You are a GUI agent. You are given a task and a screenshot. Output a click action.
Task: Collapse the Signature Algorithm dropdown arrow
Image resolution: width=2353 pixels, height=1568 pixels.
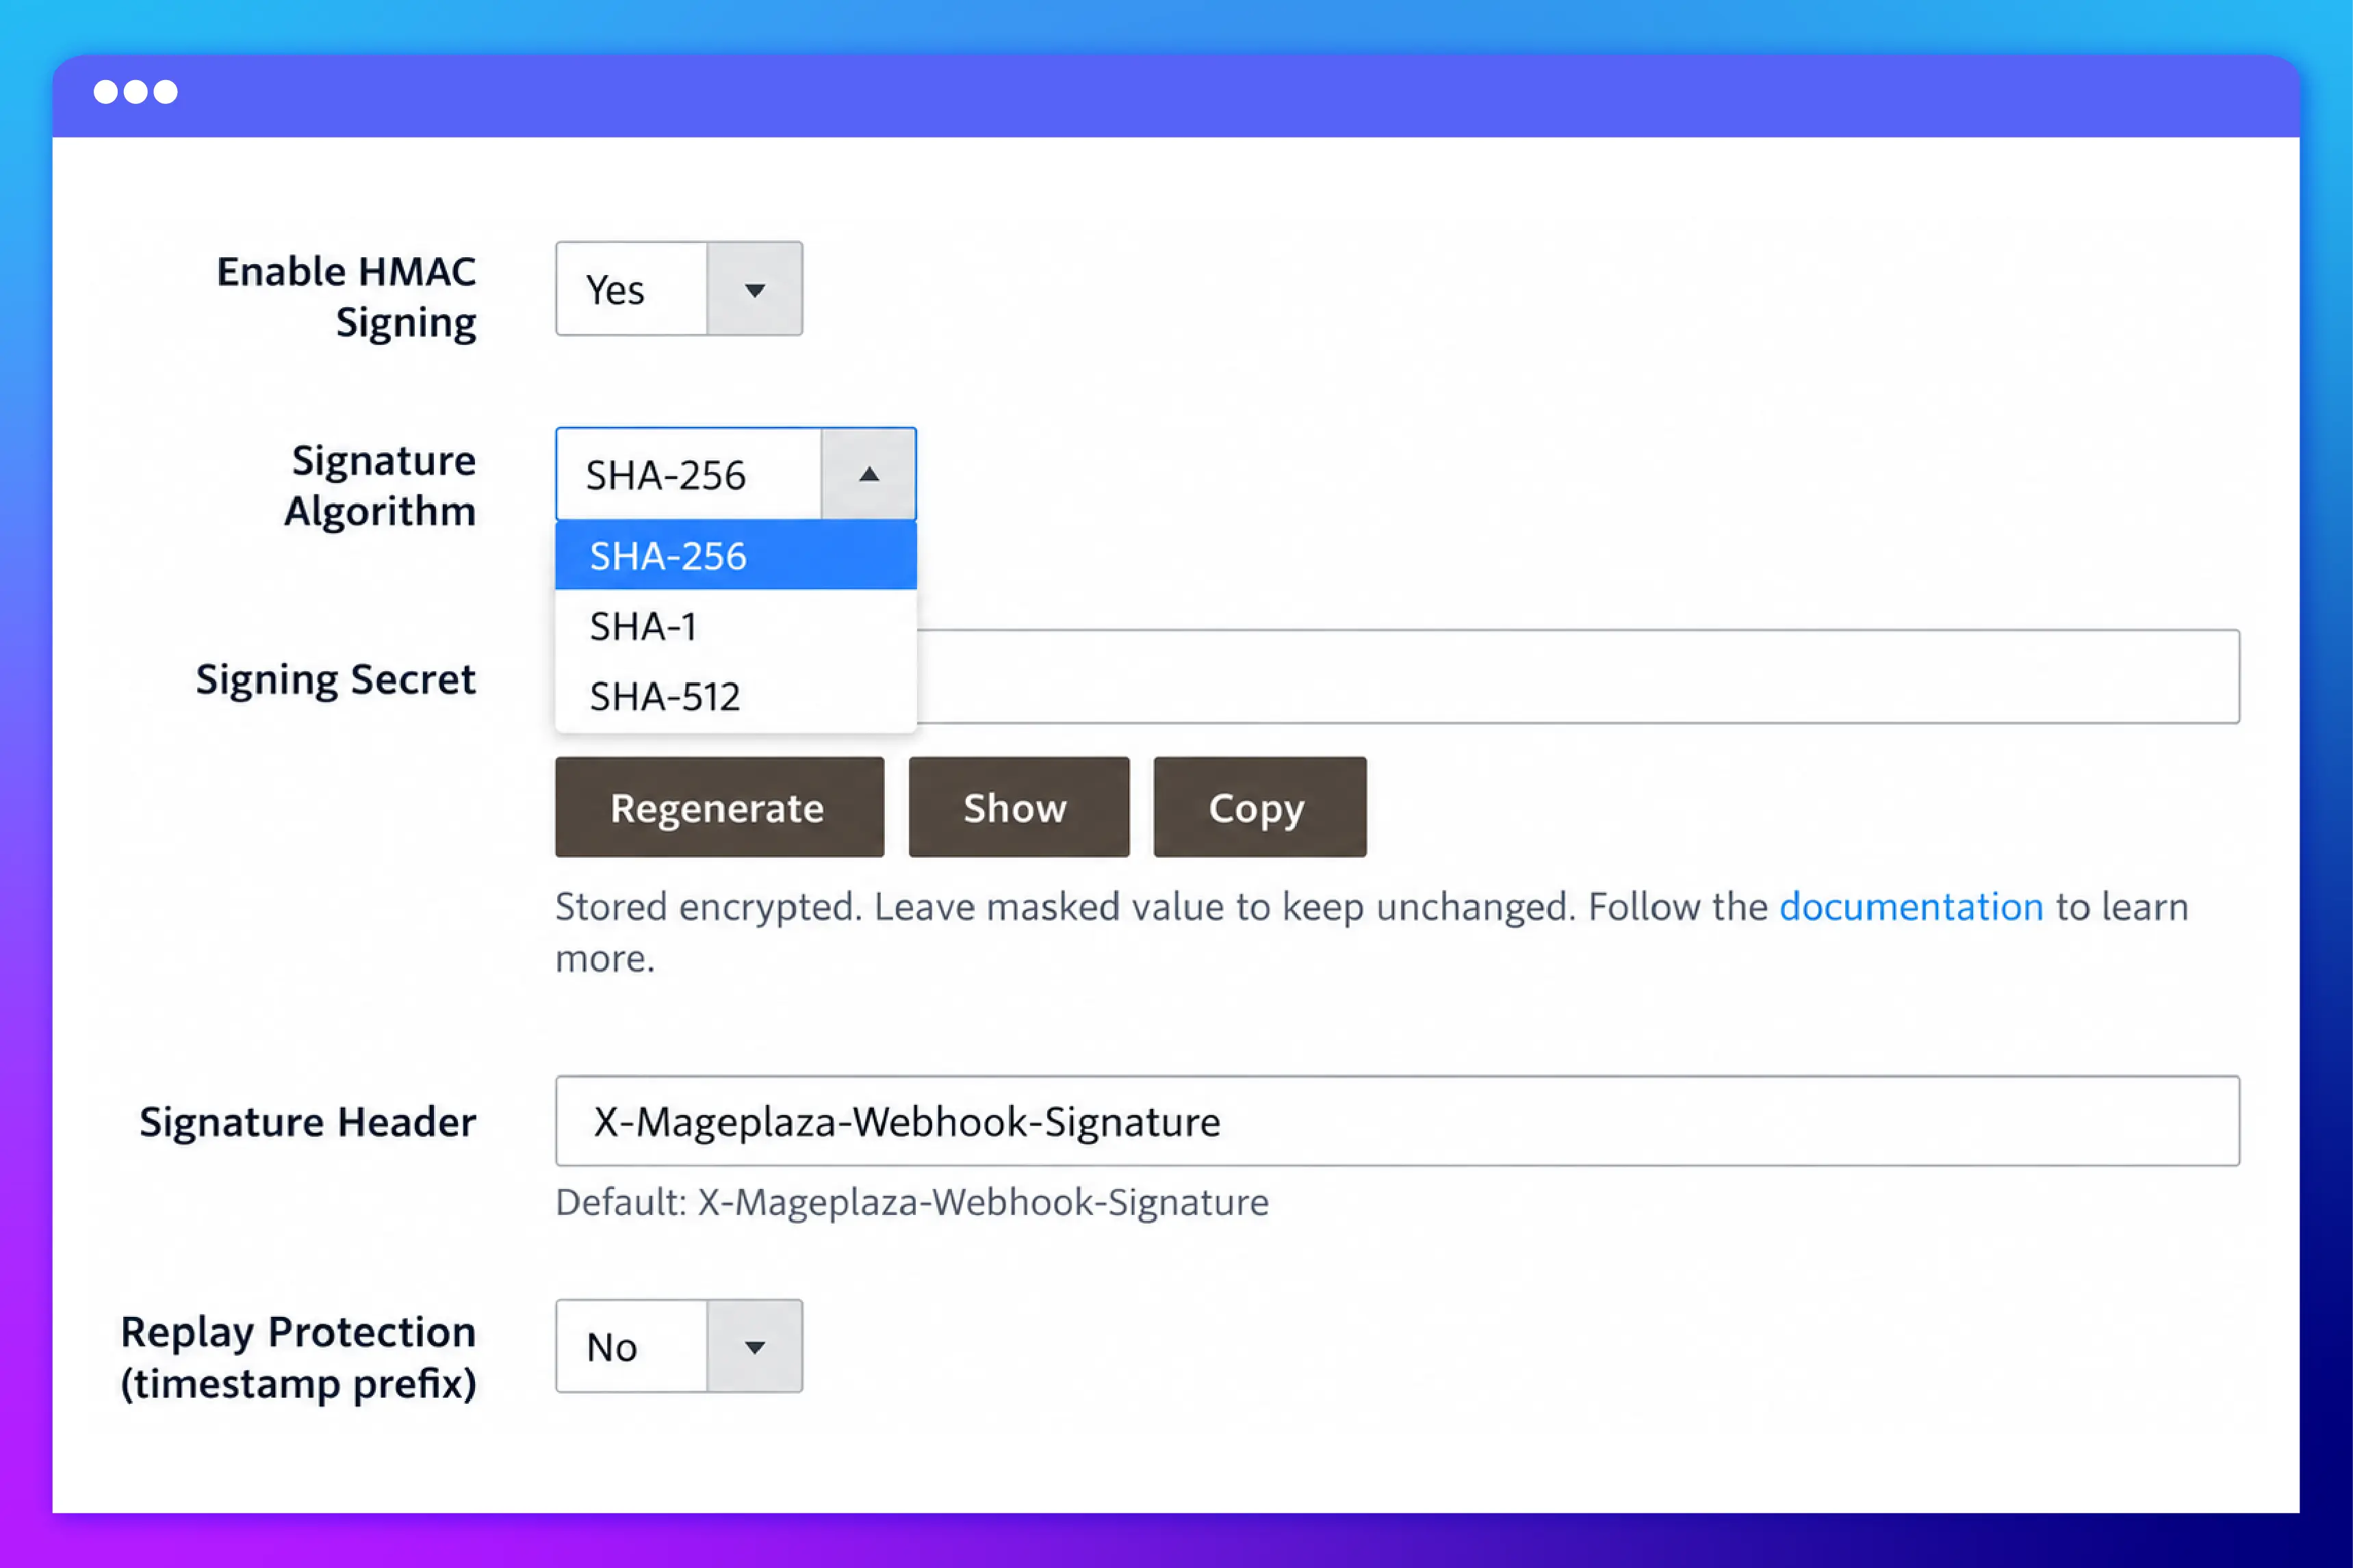(x=869, y=474)
